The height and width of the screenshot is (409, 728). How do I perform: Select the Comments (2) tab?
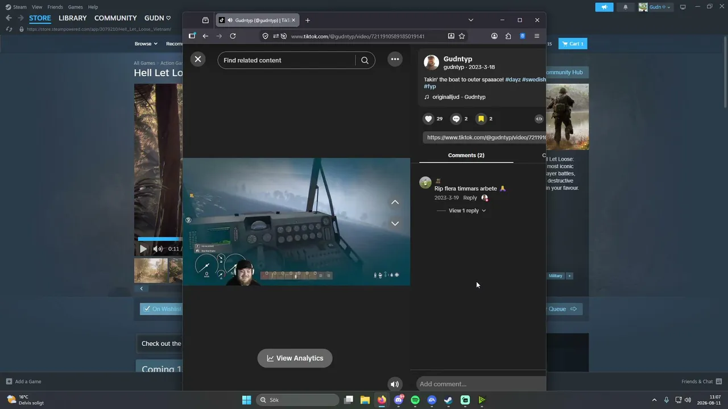[x=466, y=156]
